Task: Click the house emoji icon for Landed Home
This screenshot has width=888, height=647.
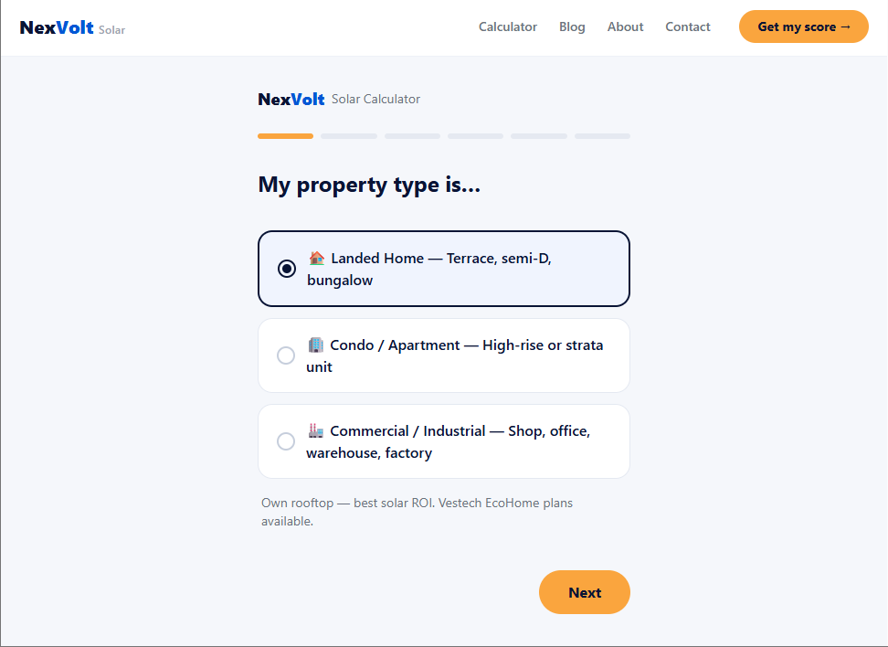Action: pos(317,258)
